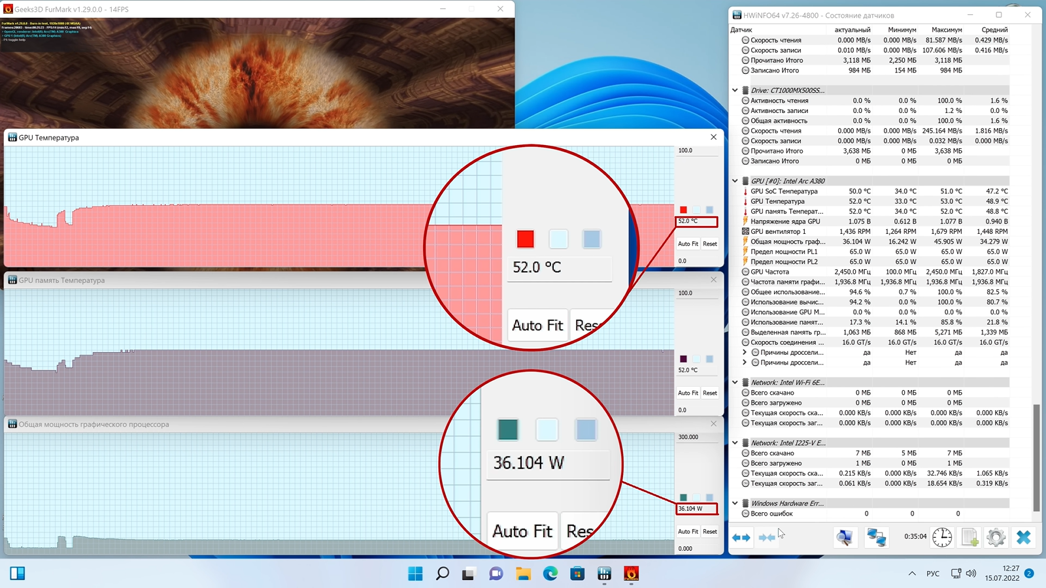Click the Максимум column header
The height and width of the screenshot is (588, 1046).
(946, 30)
